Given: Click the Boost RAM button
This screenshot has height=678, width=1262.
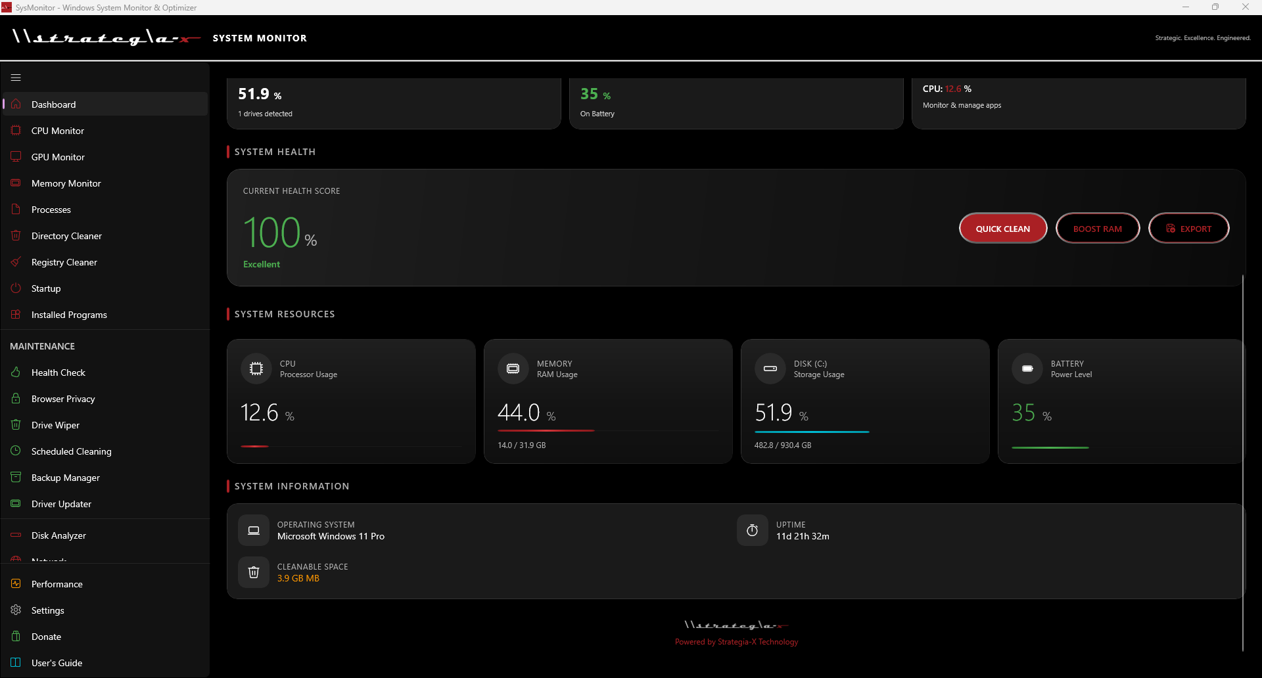Looking at the screenshot, I should (1097, 228).
